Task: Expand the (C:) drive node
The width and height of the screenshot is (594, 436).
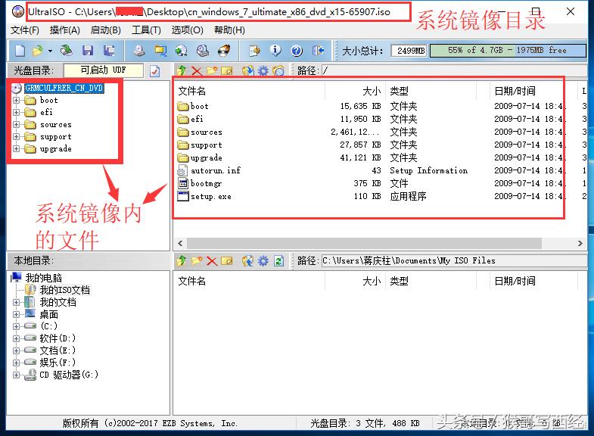Action: (16, 326)
